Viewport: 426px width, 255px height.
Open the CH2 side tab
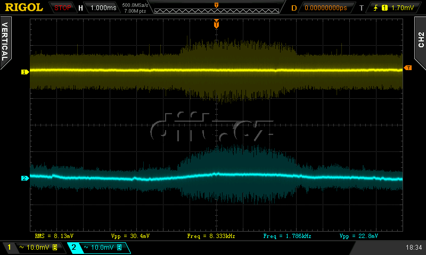[x=420, y=40]
